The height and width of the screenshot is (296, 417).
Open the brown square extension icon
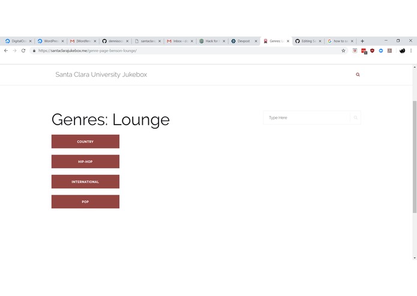tap(389, 50)
